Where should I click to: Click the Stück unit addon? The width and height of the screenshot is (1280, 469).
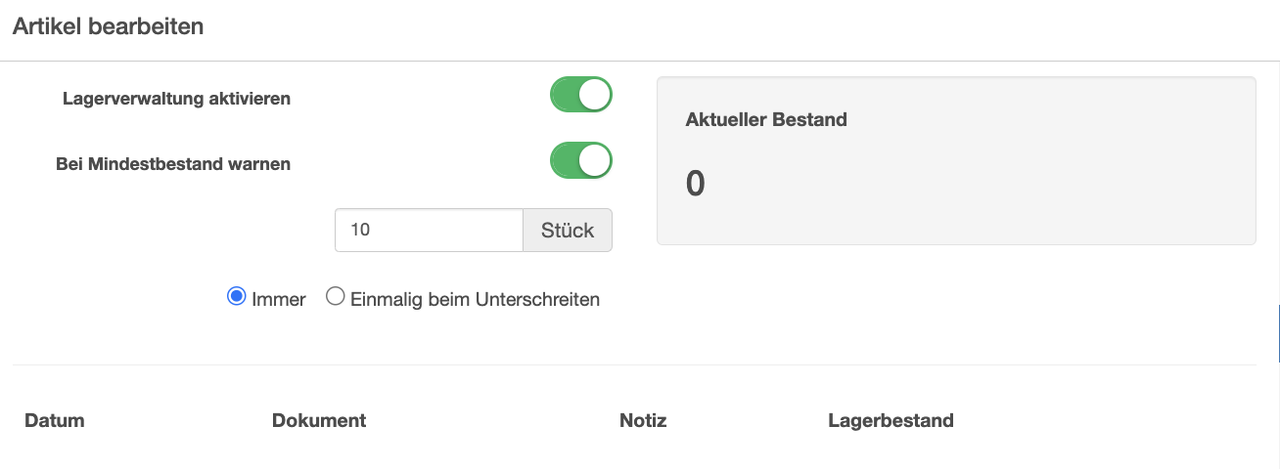coord(568,231)
